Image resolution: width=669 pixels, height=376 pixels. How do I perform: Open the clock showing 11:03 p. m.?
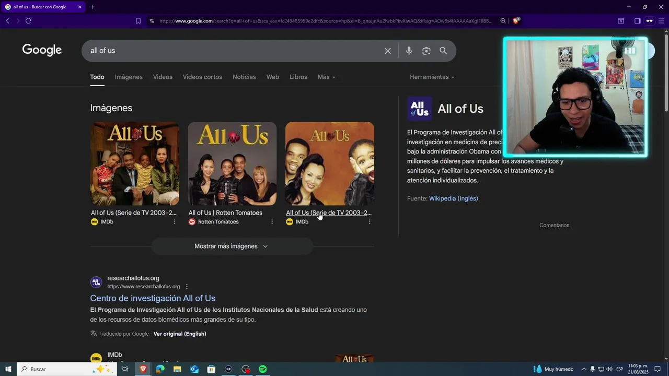pos(638,369)
